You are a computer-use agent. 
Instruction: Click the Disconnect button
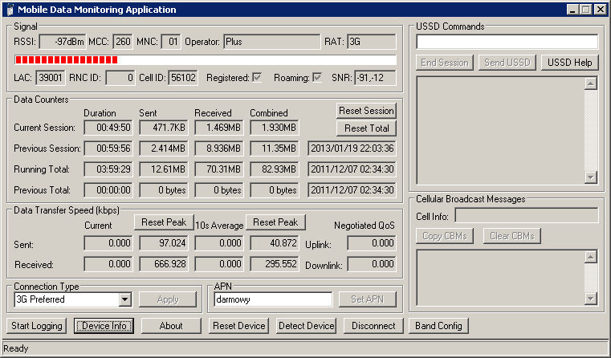[373, 326]
